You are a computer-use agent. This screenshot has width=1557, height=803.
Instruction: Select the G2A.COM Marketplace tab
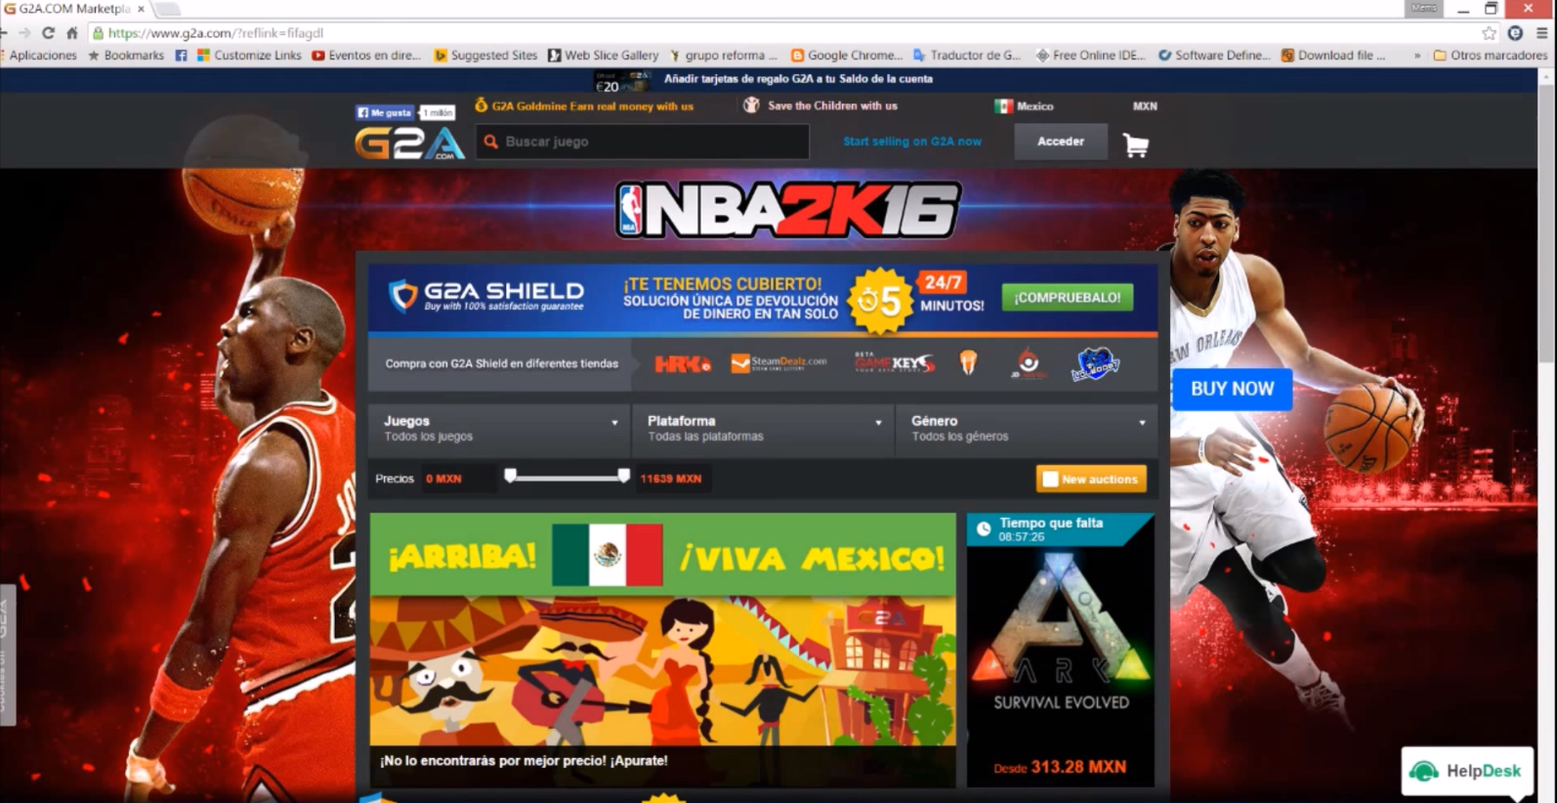75,9
